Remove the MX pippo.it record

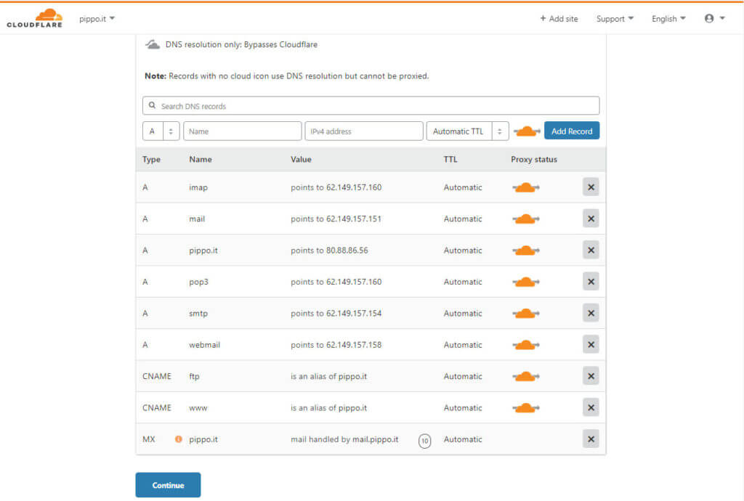coord(591,439)
